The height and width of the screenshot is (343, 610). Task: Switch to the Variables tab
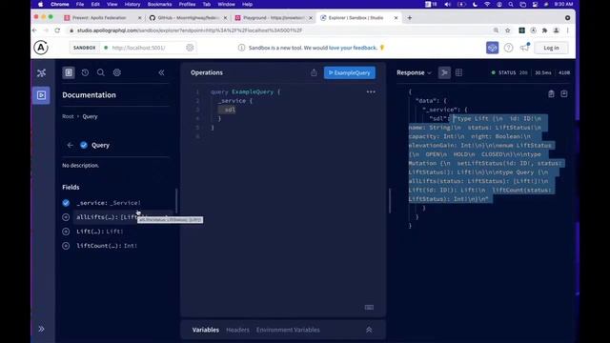click(x=206, y=330)
